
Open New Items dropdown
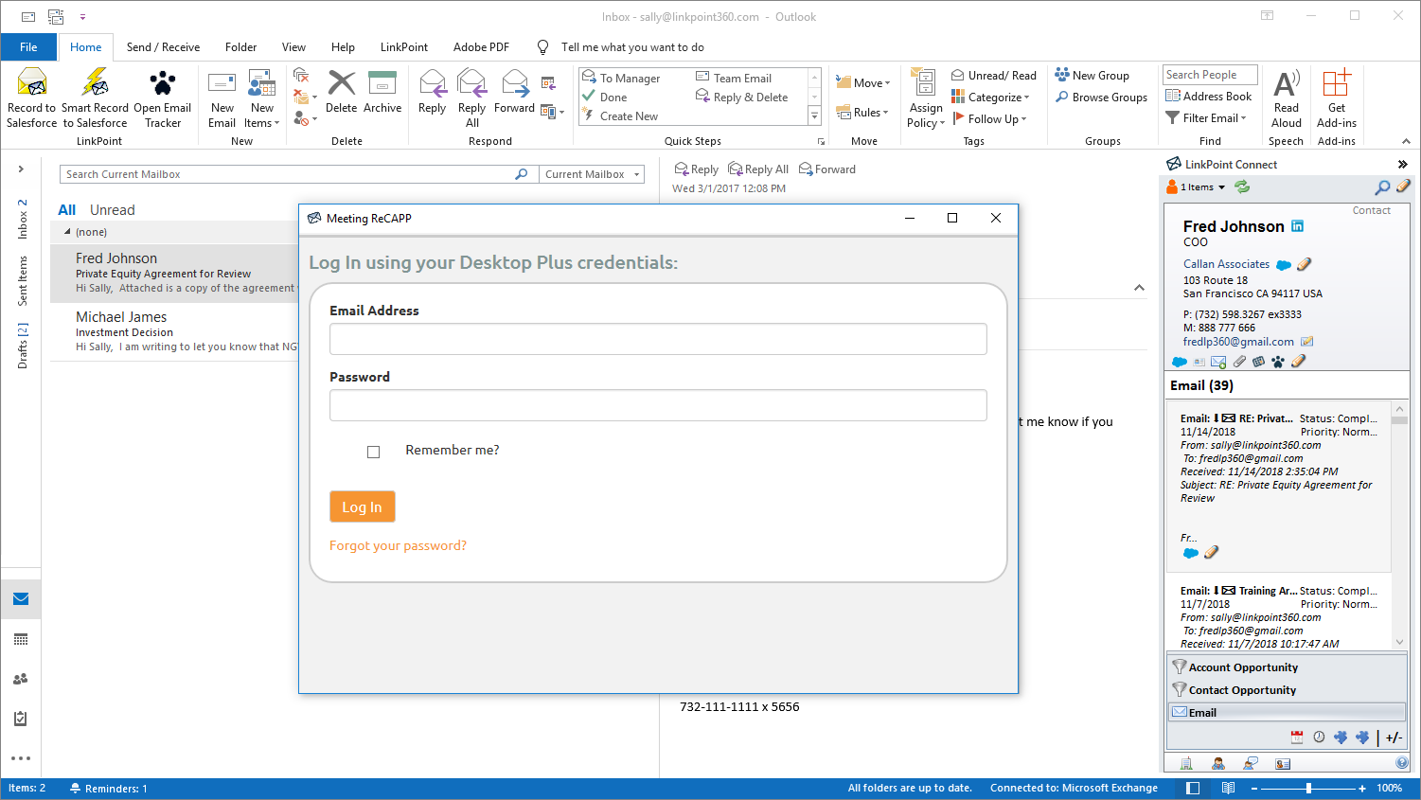pos(262,98)
